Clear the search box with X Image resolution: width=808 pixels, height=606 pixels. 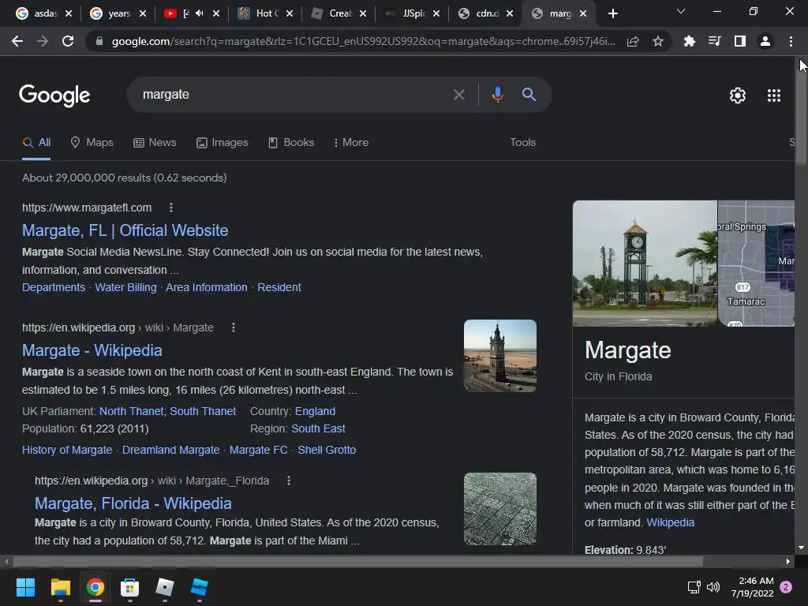[458, 95]
